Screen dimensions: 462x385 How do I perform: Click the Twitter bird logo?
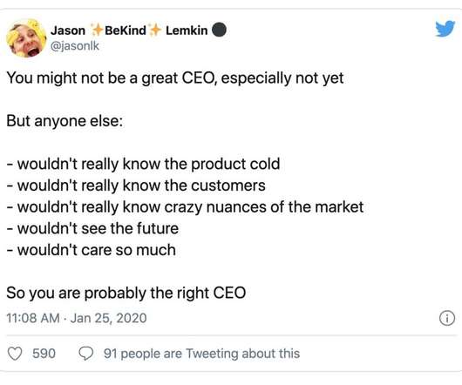tap(445, 29)
